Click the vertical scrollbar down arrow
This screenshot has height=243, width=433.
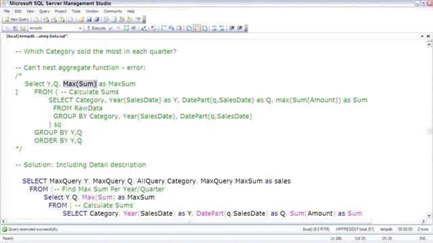click(429, 216)
